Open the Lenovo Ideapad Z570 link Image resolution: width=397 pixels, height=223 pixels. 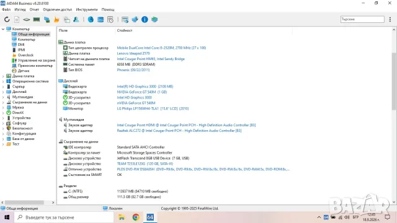[133, 53]
